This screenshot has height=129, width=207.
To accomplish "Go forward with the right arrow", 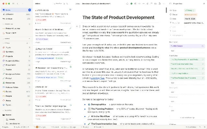I will [23, 4].
